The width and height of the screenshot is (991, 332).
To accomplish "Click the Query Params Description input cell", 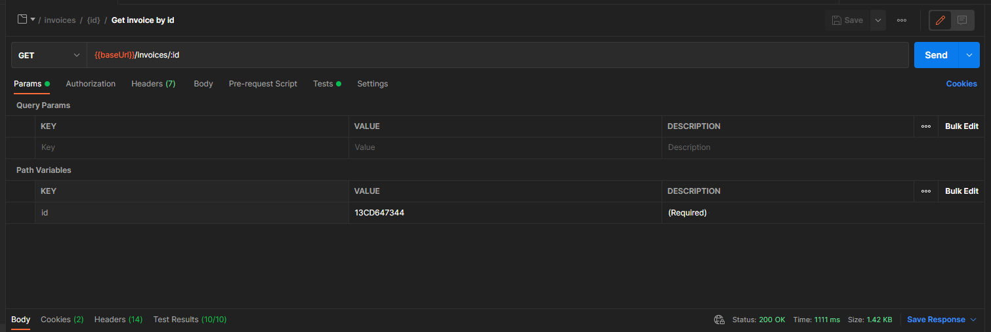I will (x=824, y=147).
